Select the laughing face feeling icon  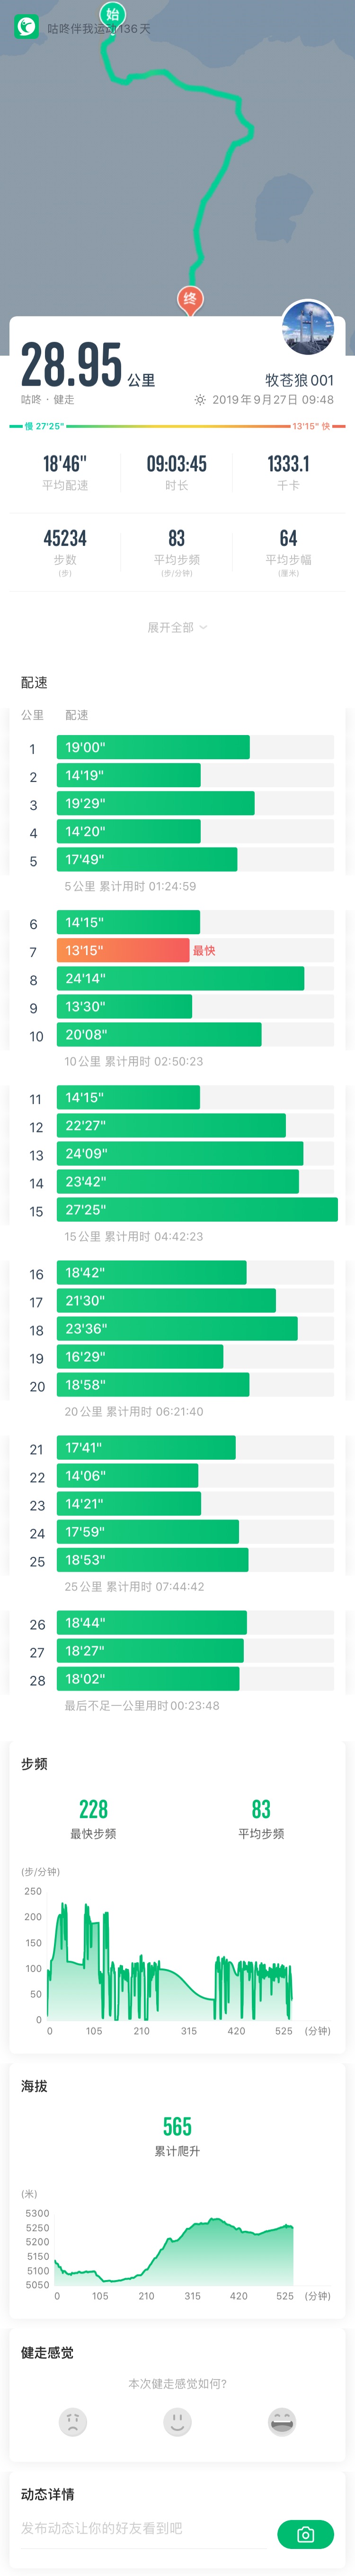click(x=282, y=2422)
